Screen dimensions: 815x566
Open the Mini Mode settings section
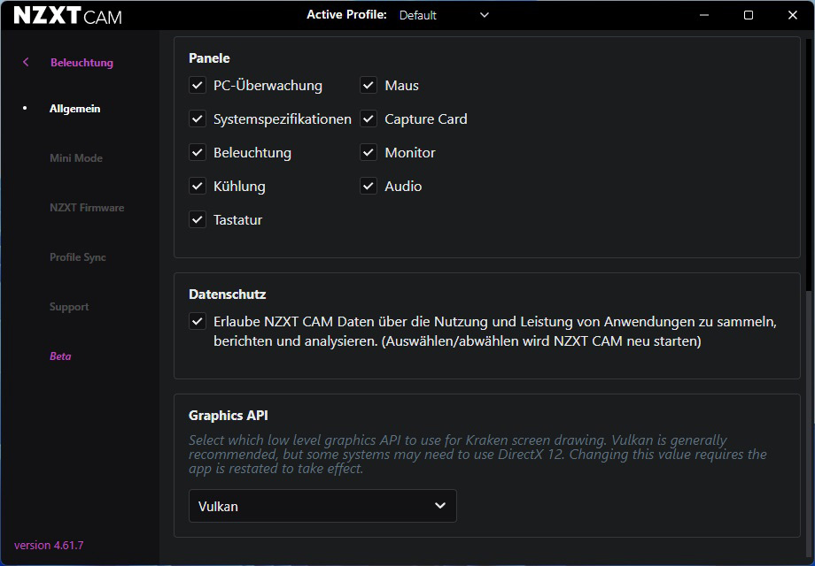click(x=76, y=158)
